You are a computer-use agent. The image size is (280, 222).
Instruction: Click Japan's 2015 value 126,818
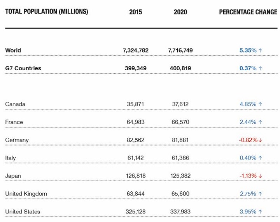click(x=136, y=176)
